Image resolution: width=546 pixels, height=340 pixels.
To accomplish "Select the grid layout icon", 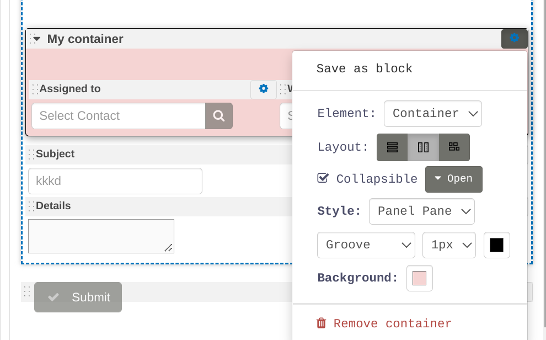I will point(454,147).
